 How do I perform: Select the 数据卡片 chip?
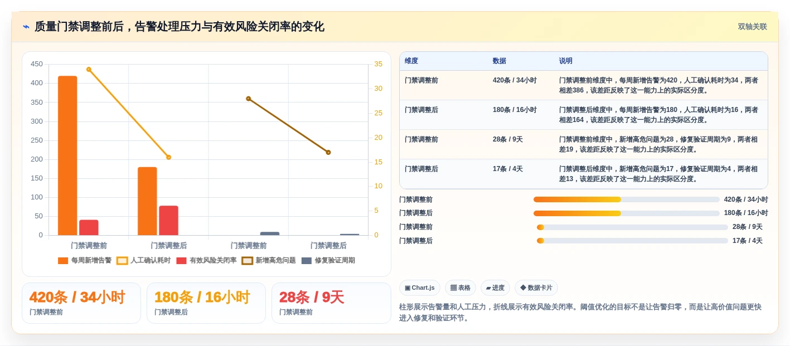(536, 288)
